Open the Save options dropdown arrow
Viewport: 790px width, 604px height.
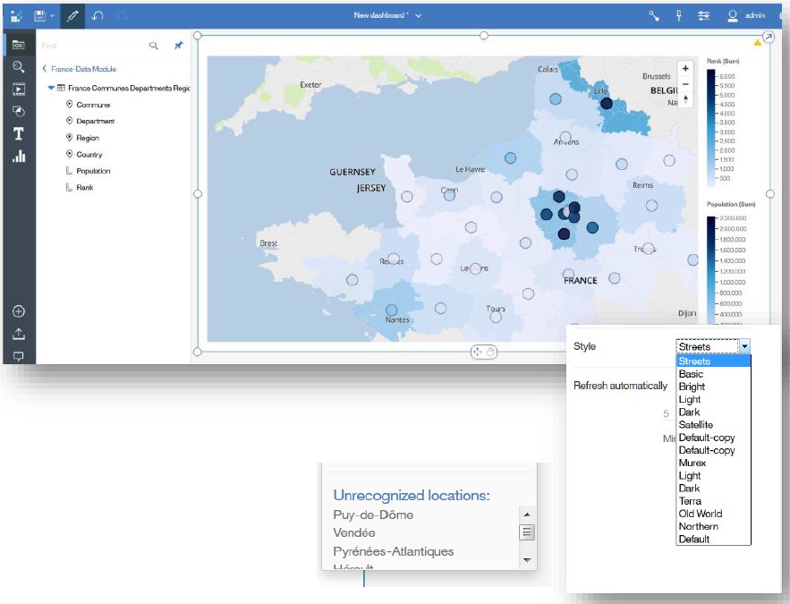[x=52, y=16]
